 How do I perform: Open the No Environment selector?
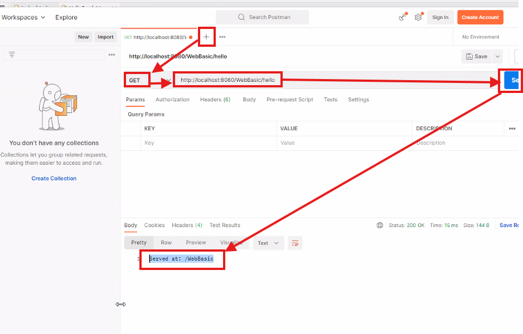481,37
